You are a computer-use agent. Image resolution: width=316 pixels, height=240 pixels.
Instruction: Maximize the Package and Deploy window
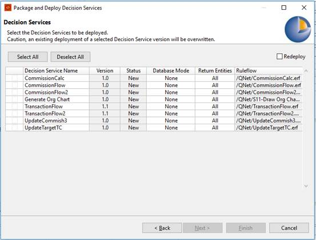(284, 7)
